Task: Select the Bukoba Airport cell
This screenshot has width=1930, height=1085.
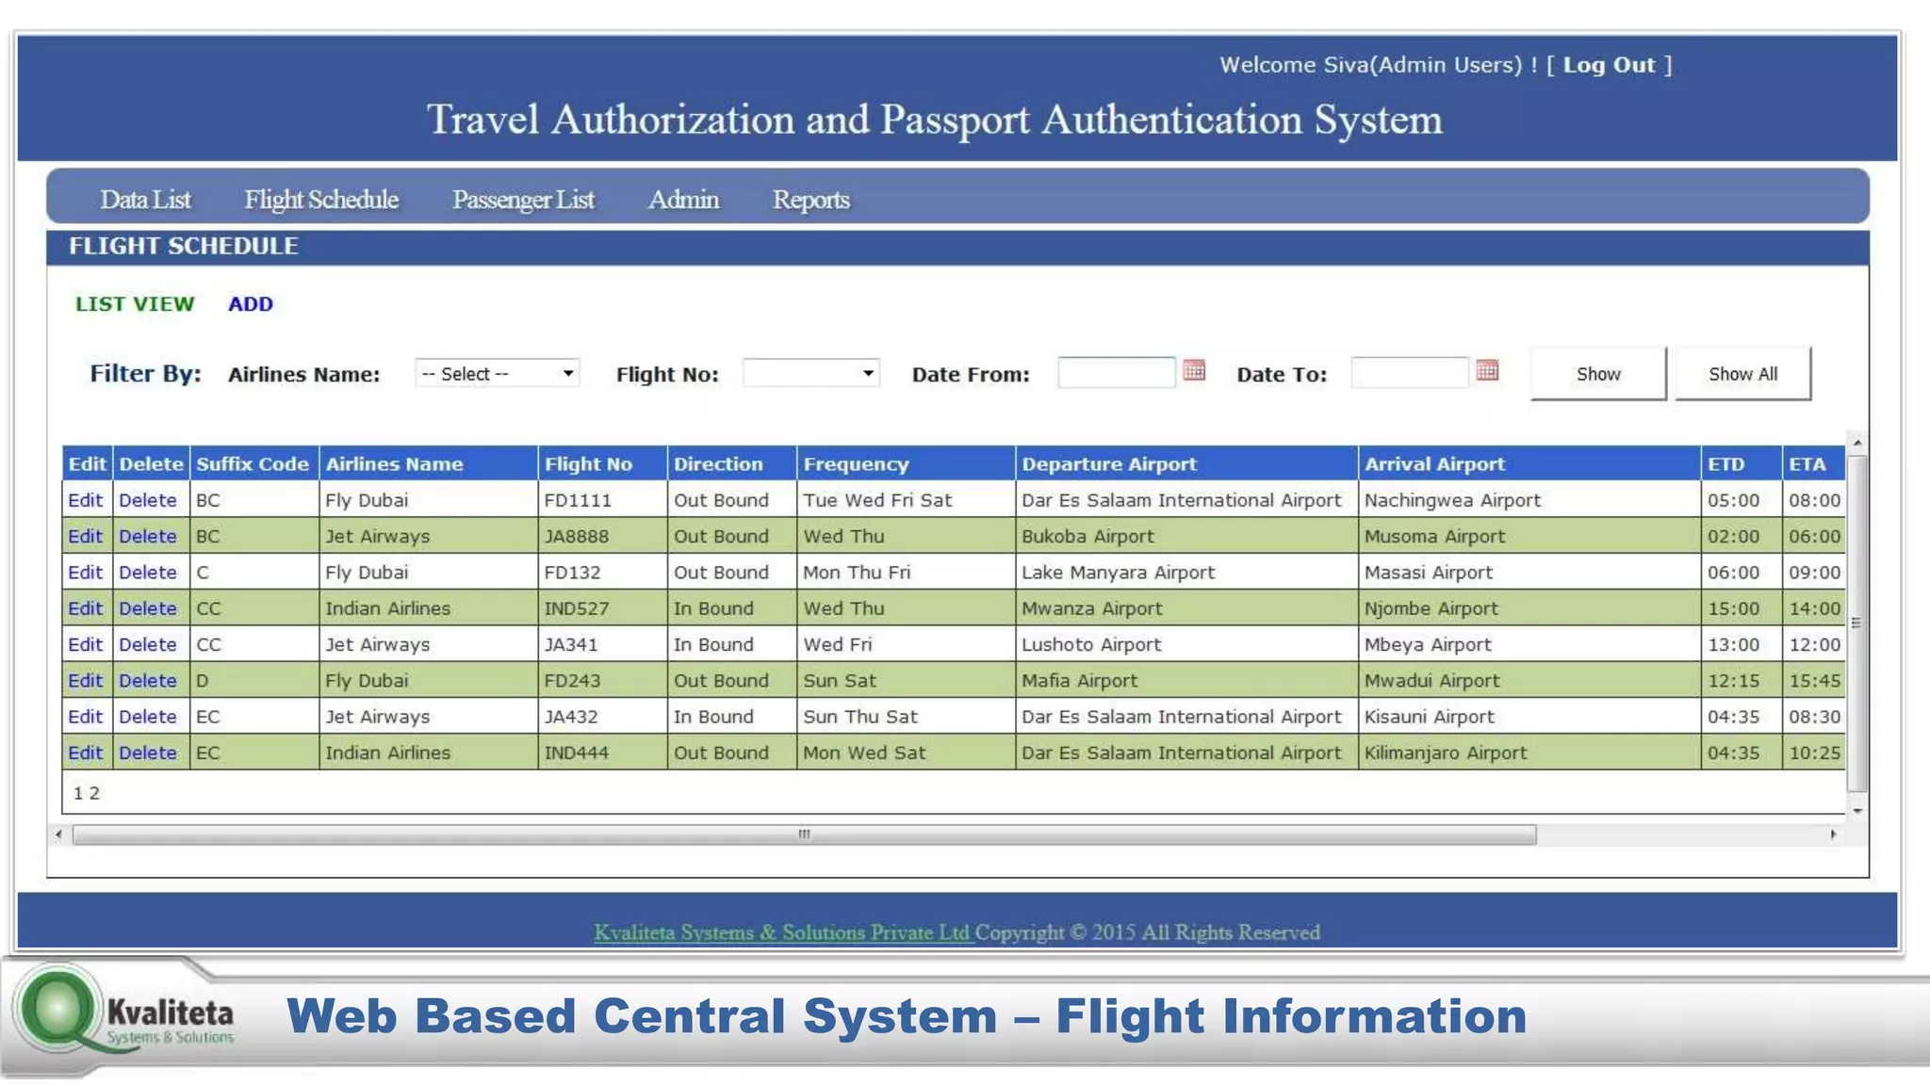Action: [x=1186, y=536]
